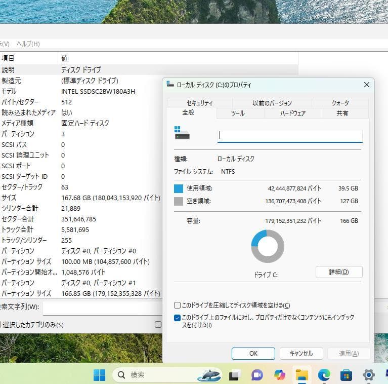Screen dimensions: 388x384
Task: Click the value 固定ハード ディスク
Action: pos(85,123)
